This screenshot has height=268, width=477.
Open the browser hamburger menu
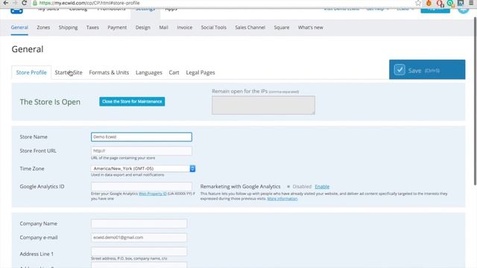471,3
